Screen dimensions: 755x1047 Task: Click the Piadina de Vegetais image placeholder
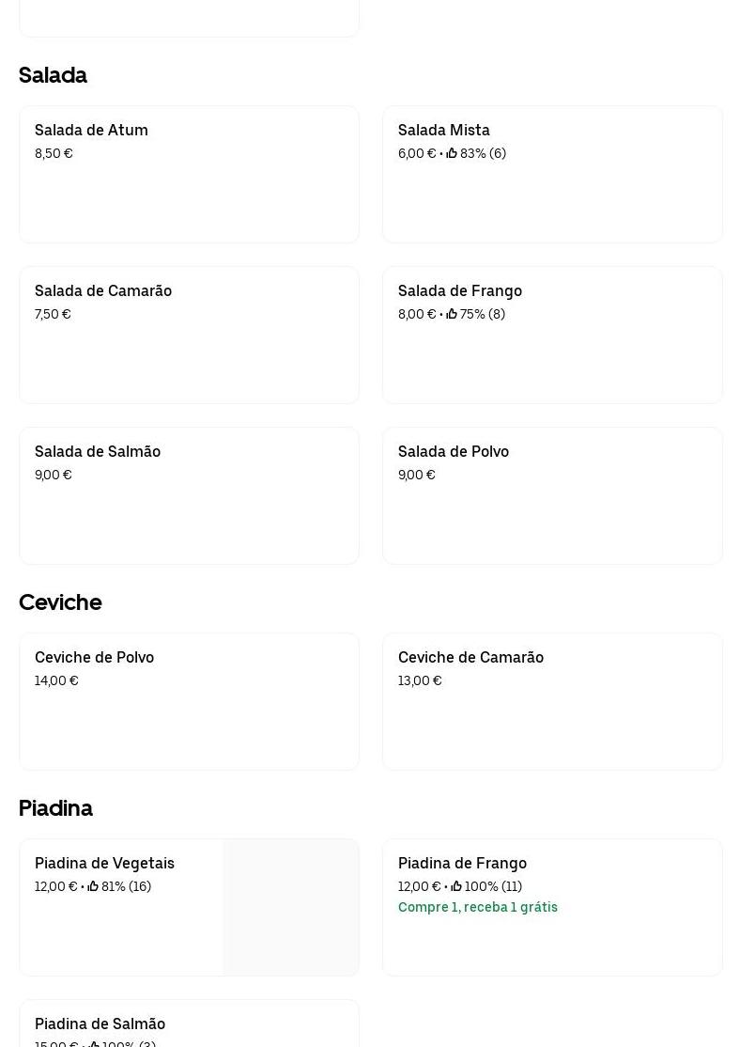290,907
